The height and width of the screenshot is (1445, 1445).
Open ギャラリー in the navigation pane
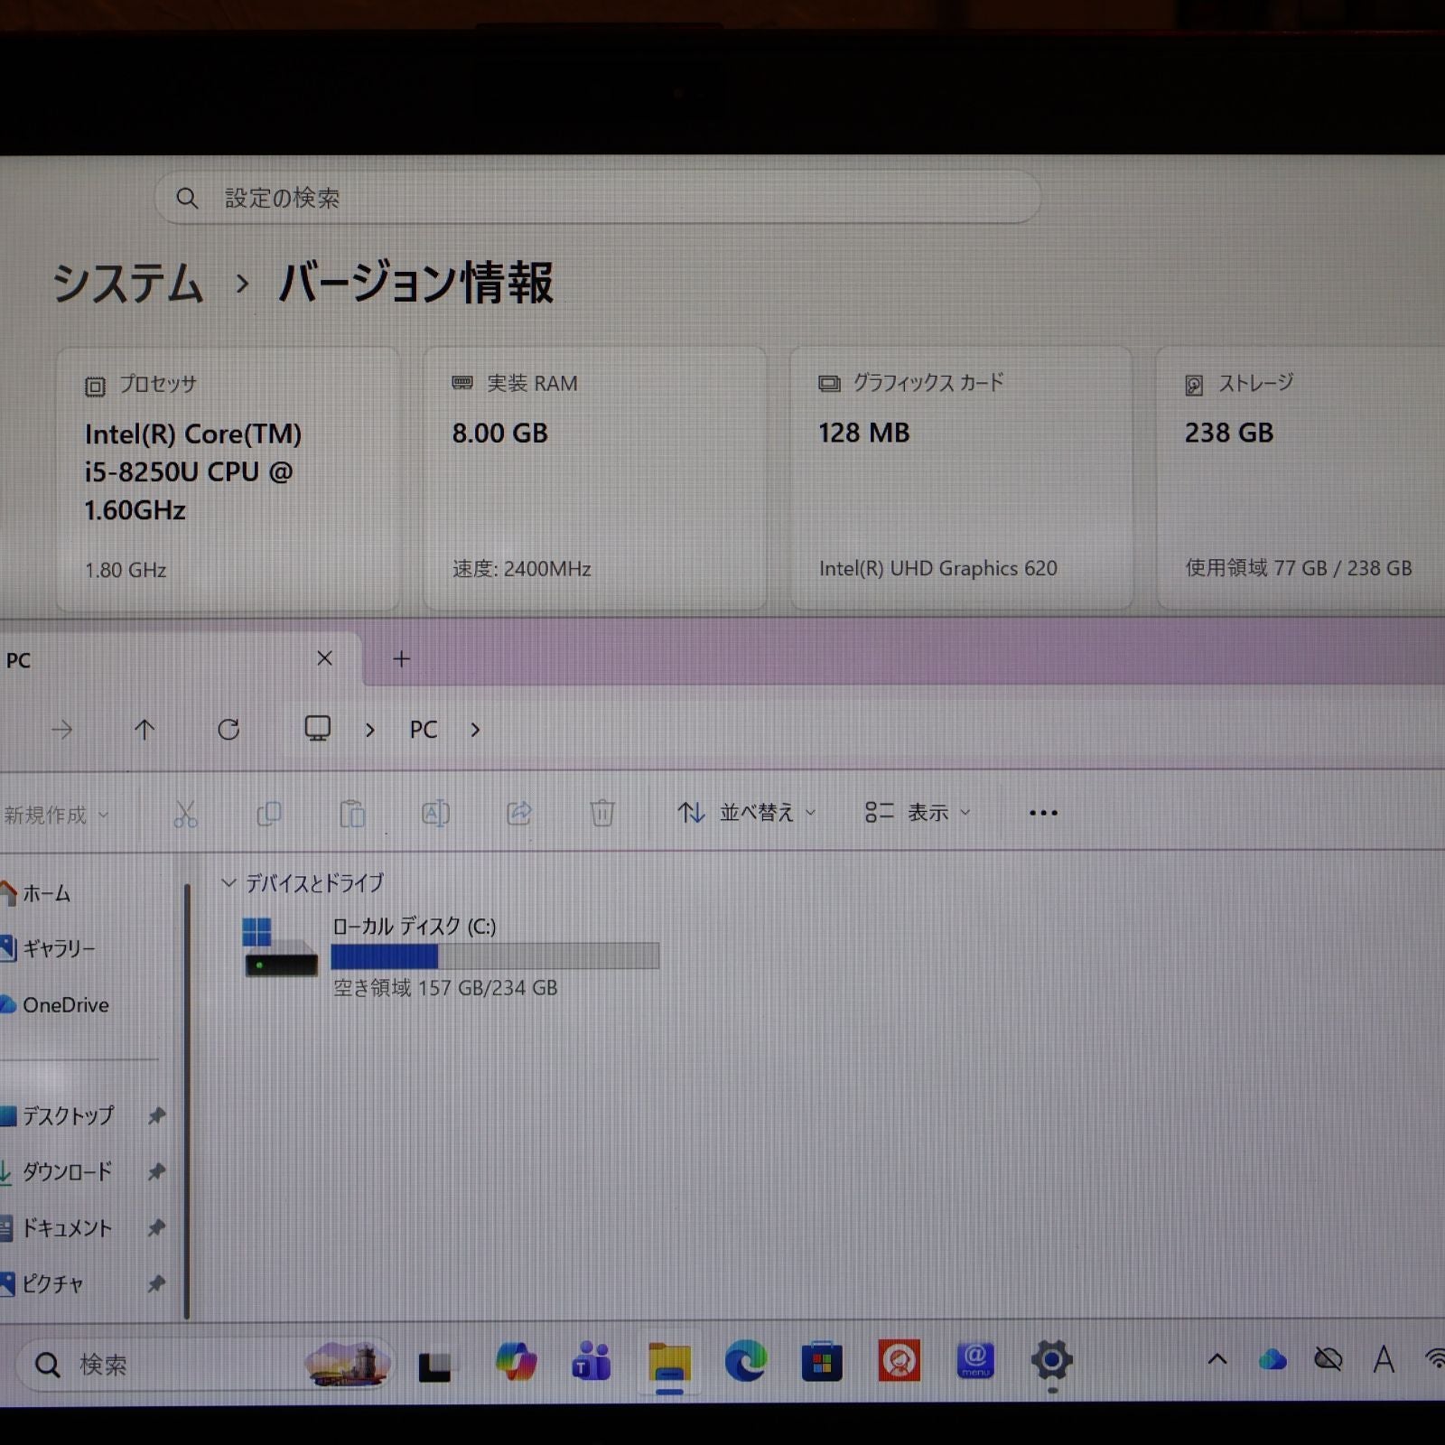pos(48,948)
